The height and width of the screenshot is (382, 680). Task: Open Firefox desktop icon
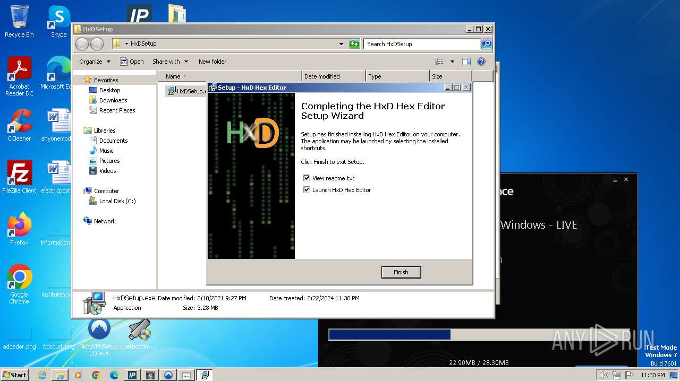(19, 229)
